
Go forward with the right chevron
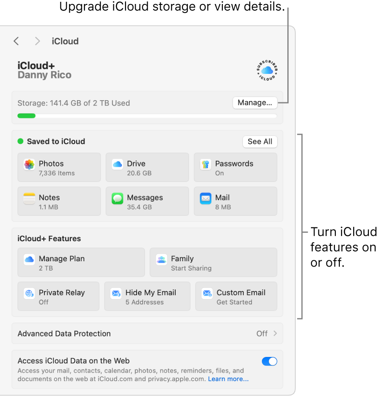(x=37, y=41)
